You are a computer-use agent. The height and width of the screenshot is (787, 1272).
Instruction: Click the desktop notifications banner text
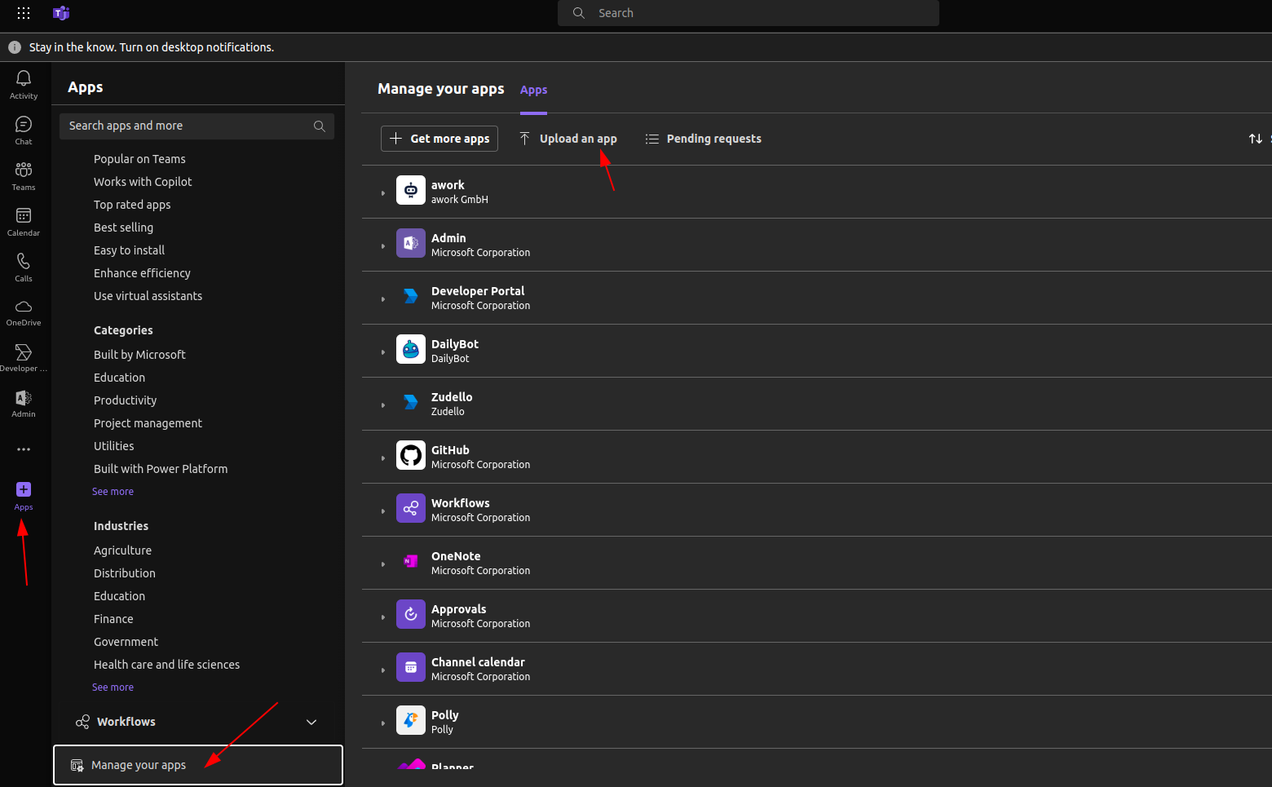pos(152,47)
